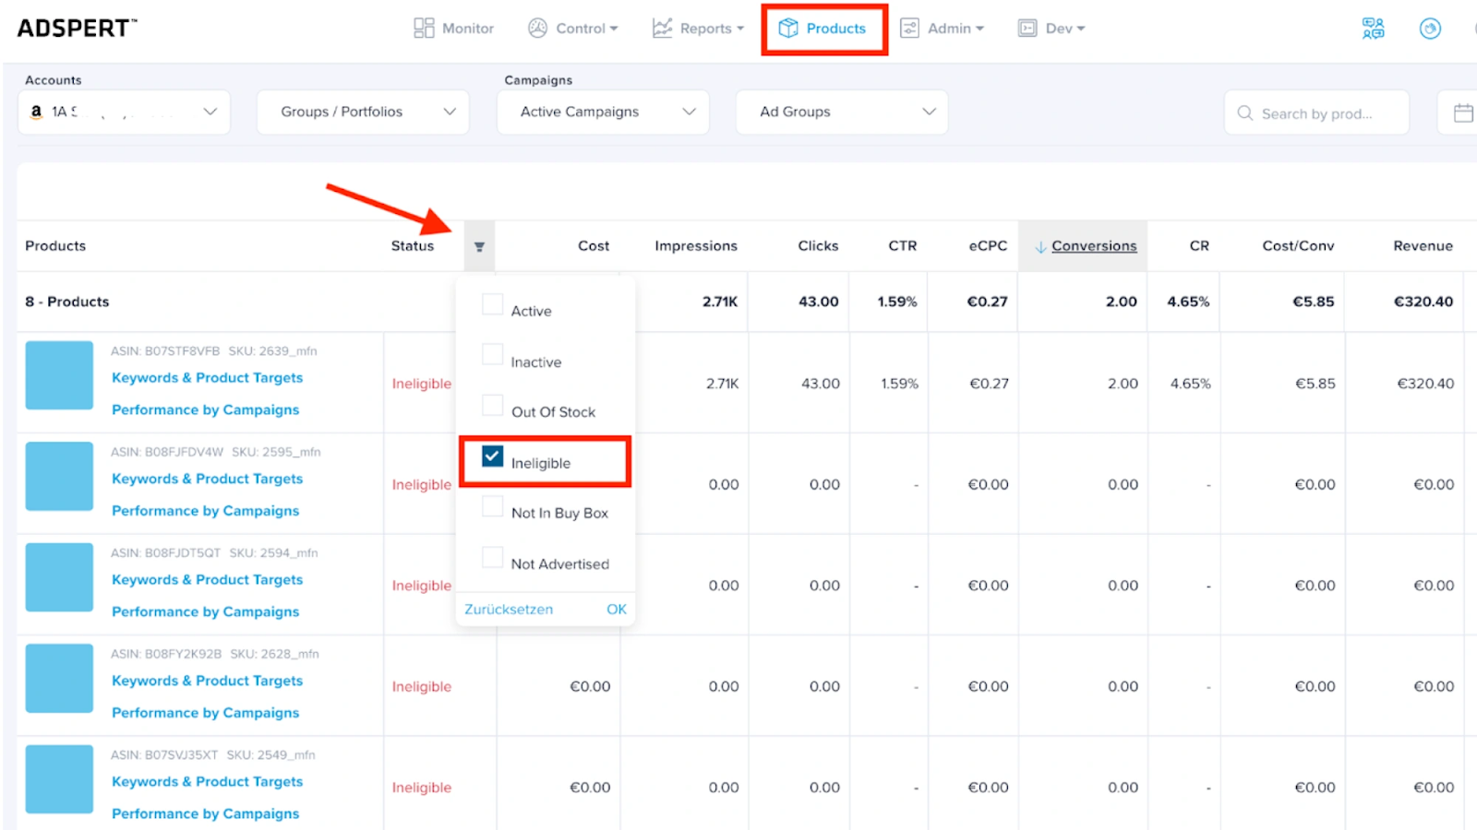
Task: Enable the Out Of Stock filter checkbox
Action: click(493, 406)
